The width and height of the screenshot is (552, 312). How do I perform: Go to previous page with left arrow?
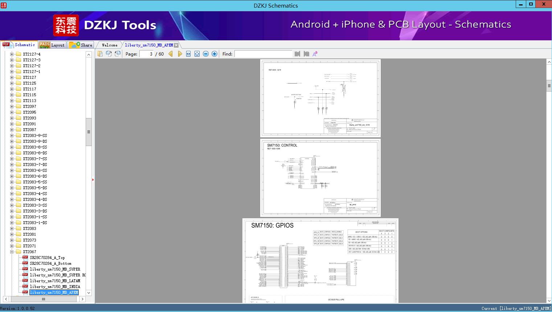(x=171, y=54)
